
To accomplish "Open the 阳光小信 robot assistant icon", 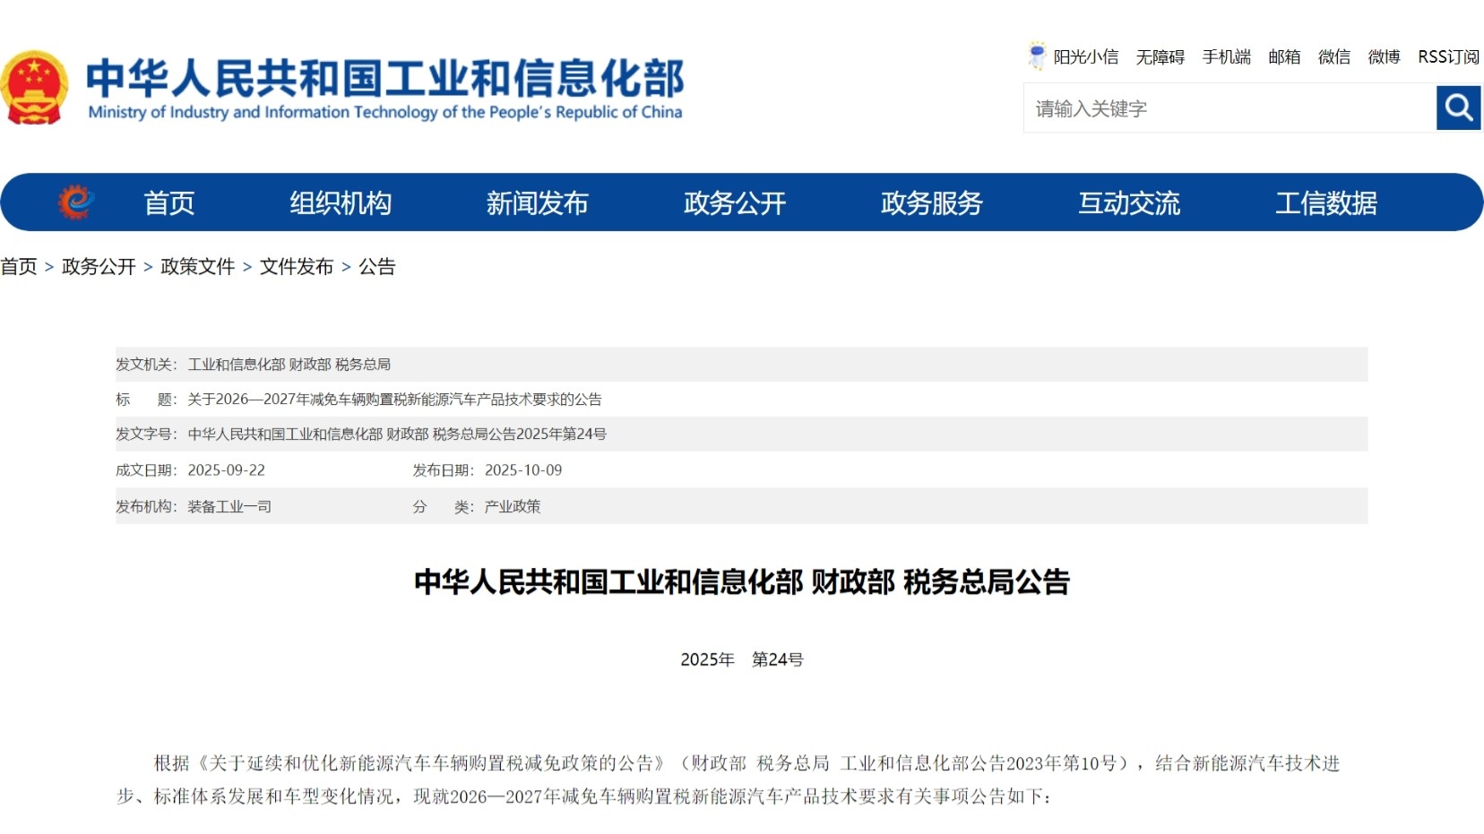I will [1037, 56].
